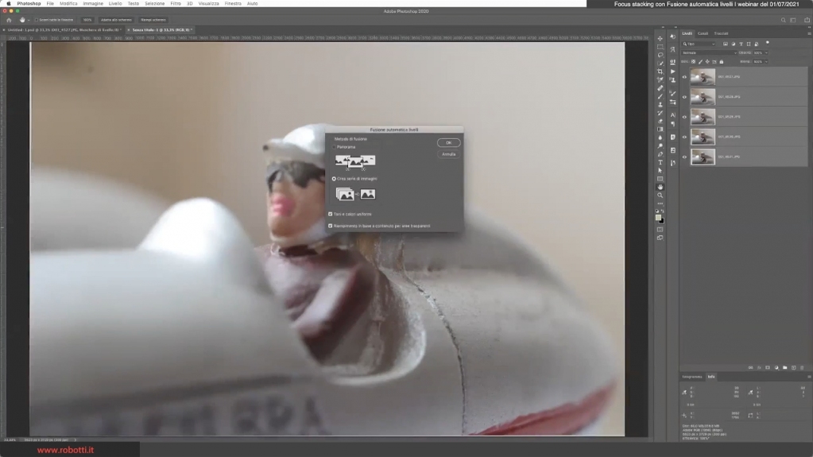Select the Brush tool in the toolbar

click(660, 96)
